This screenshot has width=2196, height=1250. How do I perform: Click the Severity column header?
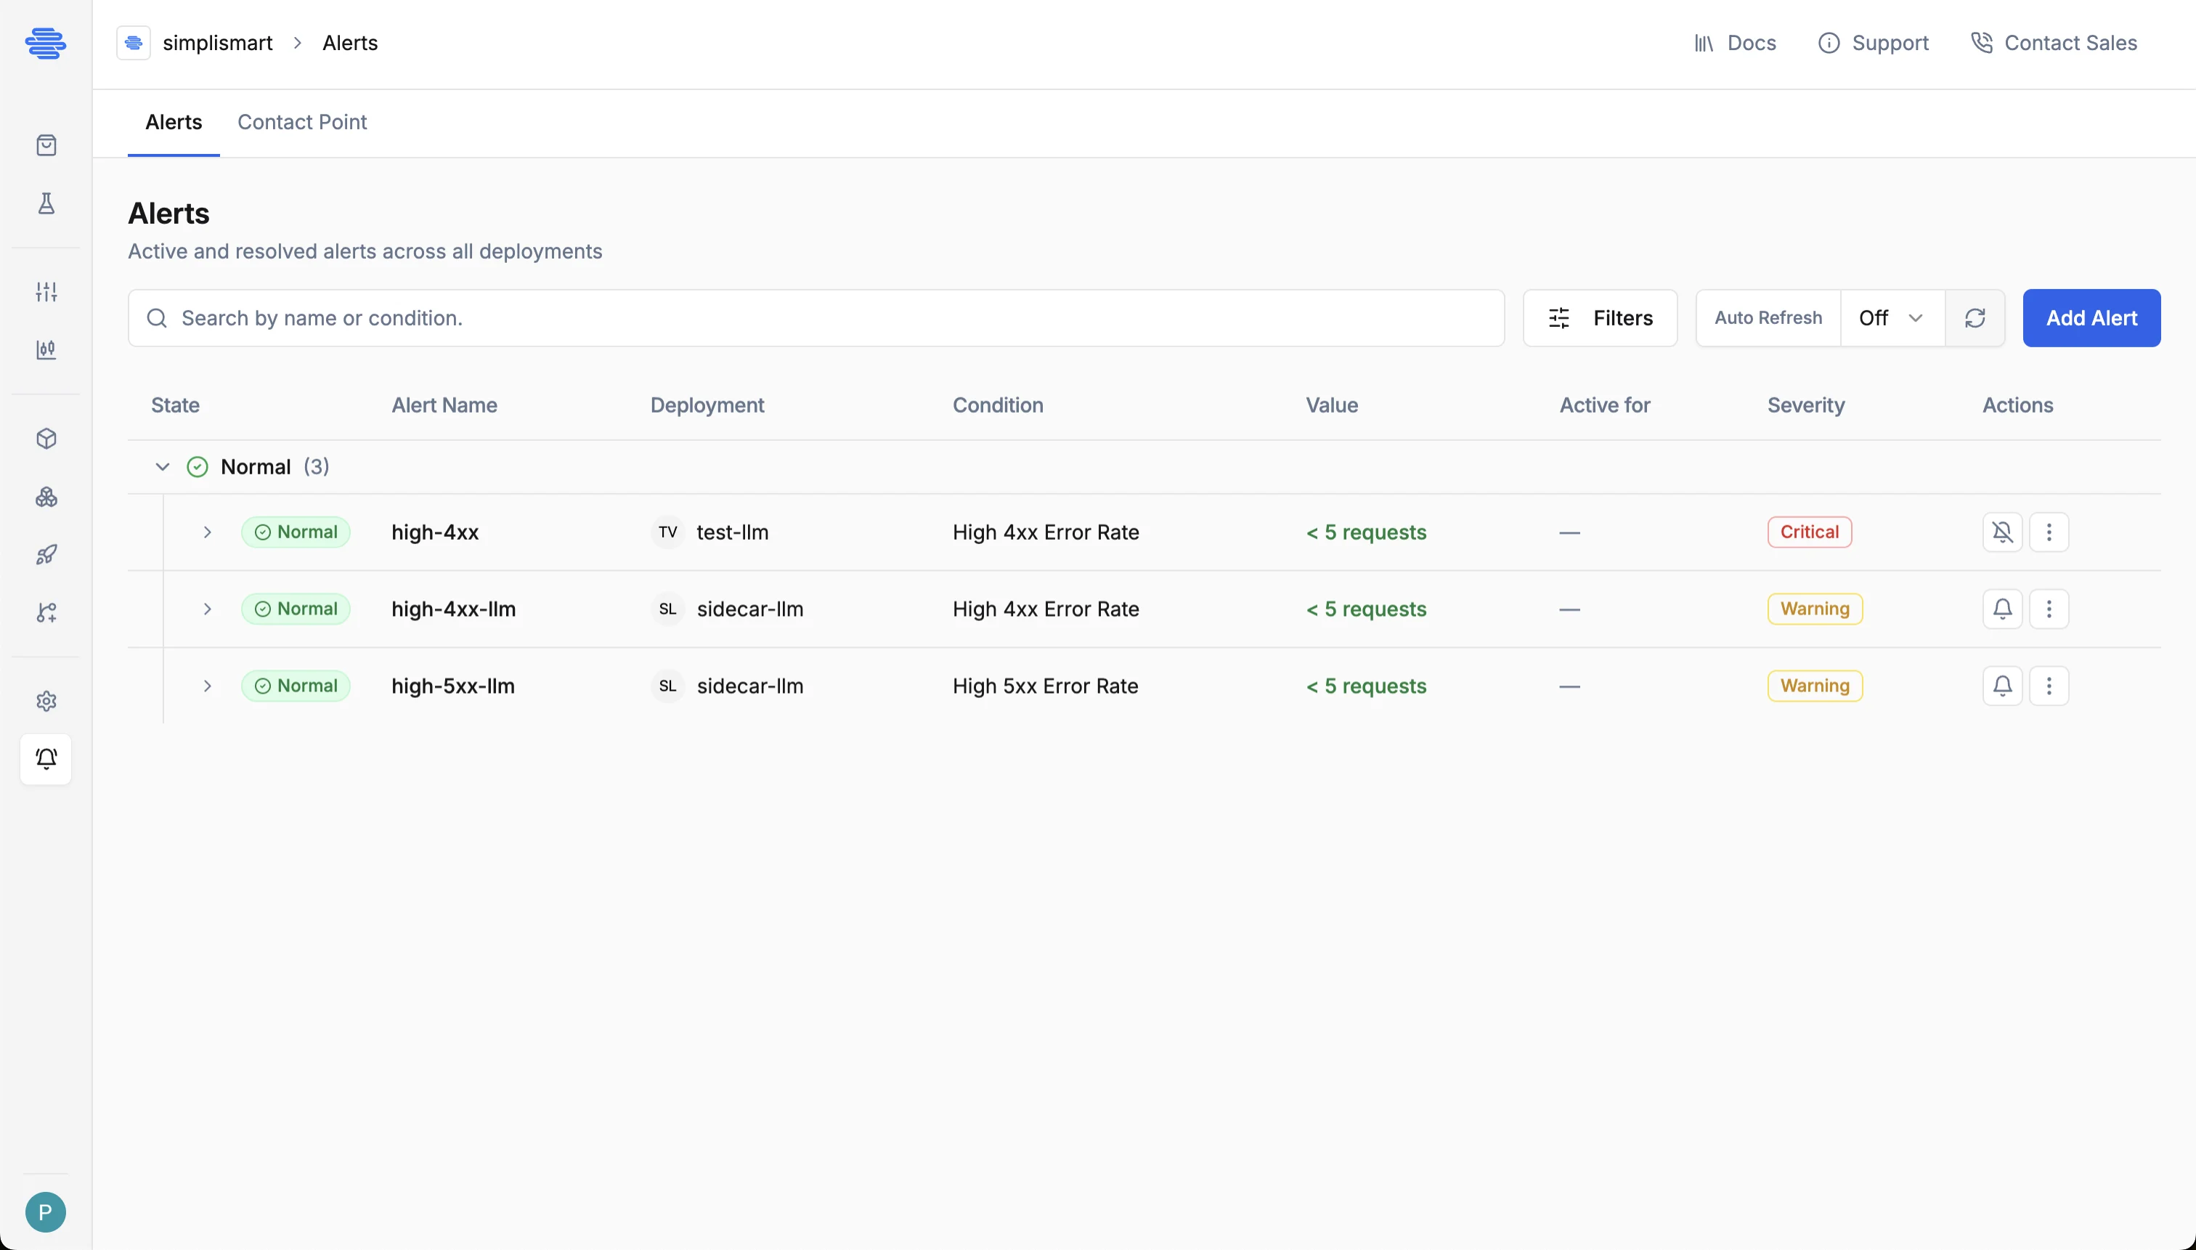1805,405
